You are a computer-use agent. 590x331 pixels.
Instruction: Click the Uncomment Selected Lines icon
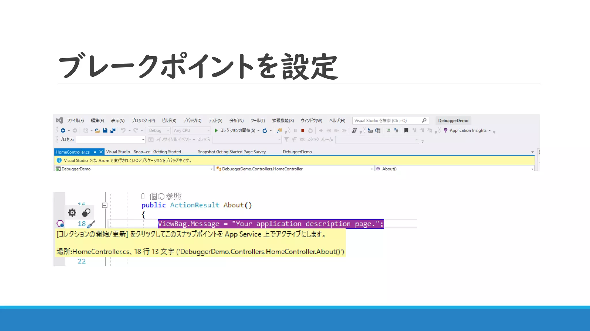tap(396, 130)
